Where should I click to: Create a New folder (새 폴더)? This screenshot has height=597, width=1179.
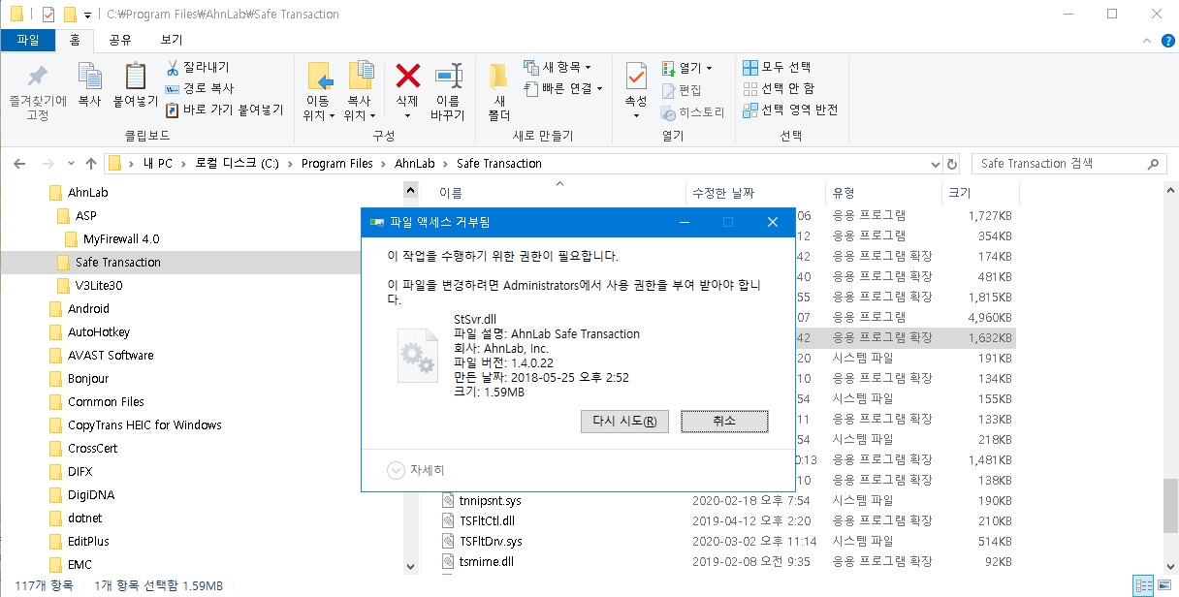coord(498,91)
